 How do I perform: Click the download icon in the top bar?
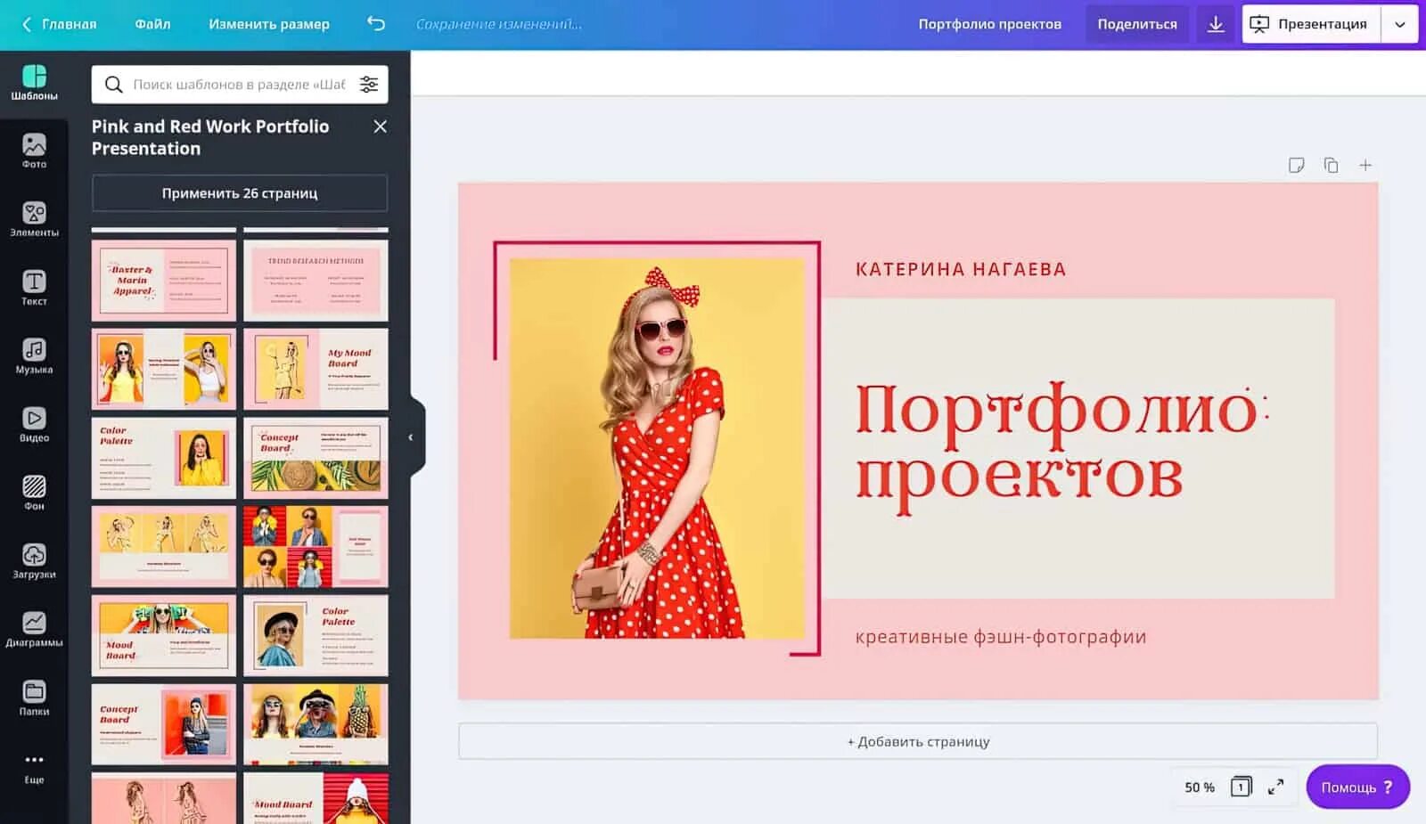coord(1216,24)
